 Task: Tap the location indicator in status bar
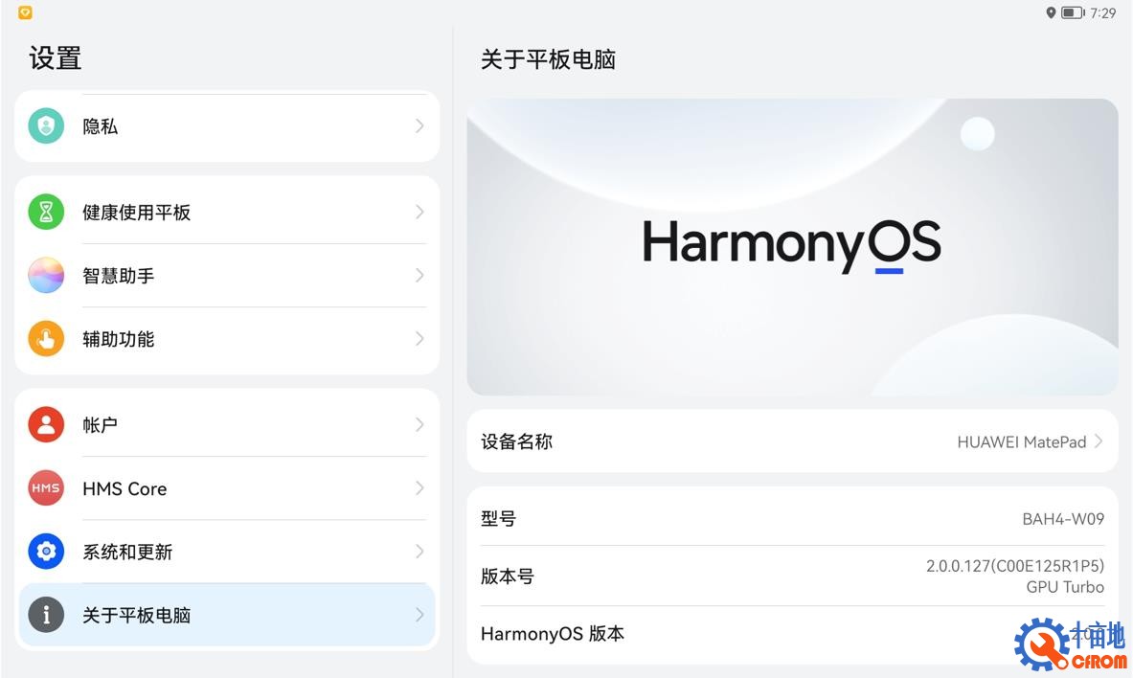[1051, 12]
